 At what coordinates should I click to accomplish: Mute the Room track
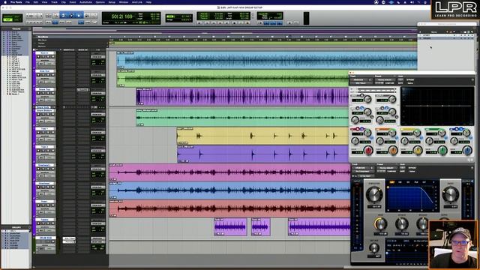pyautogui.click(x=52, y=205)
